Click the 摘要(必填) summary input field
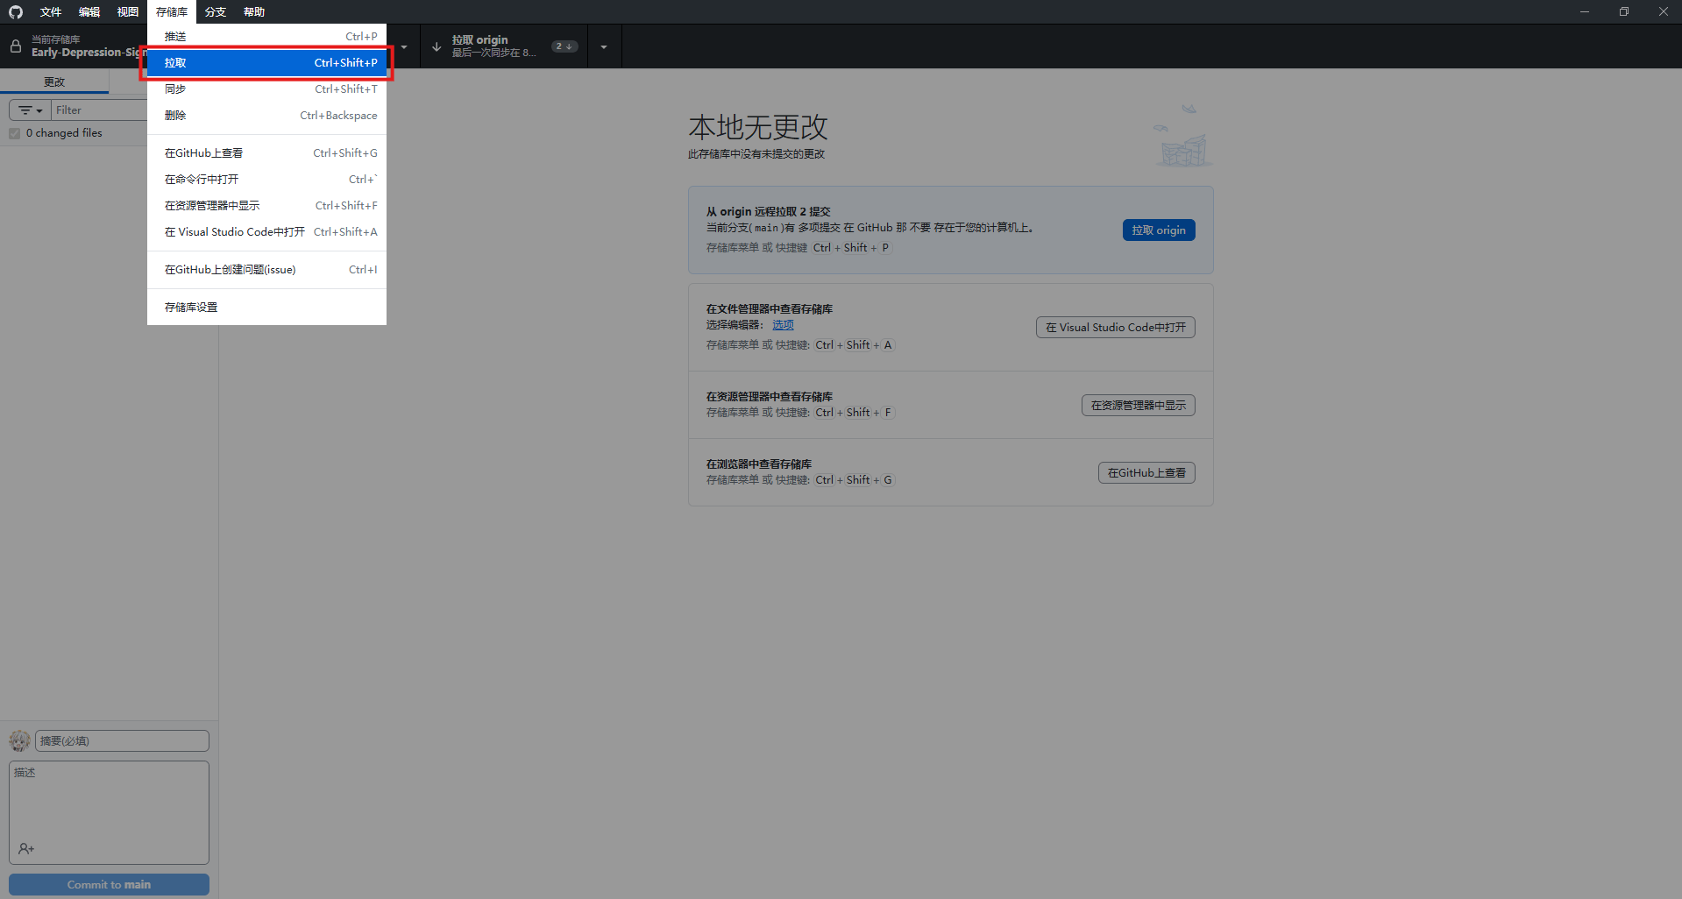The height and width of the screenshot is (899, 1682). click(x=122, y=741)
